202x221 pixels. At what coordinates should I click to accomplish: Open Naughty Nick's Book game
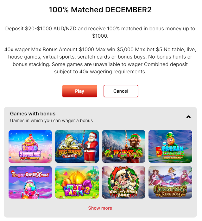point(124,182)
